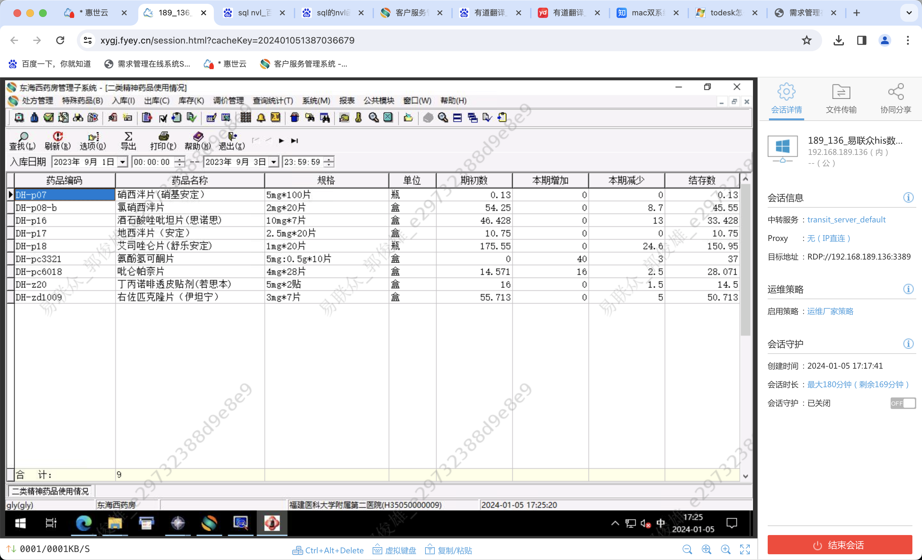Click the start time 00:00:00 field
The width and height of the screenshot is (922, 560).
[x=152, y=162]
